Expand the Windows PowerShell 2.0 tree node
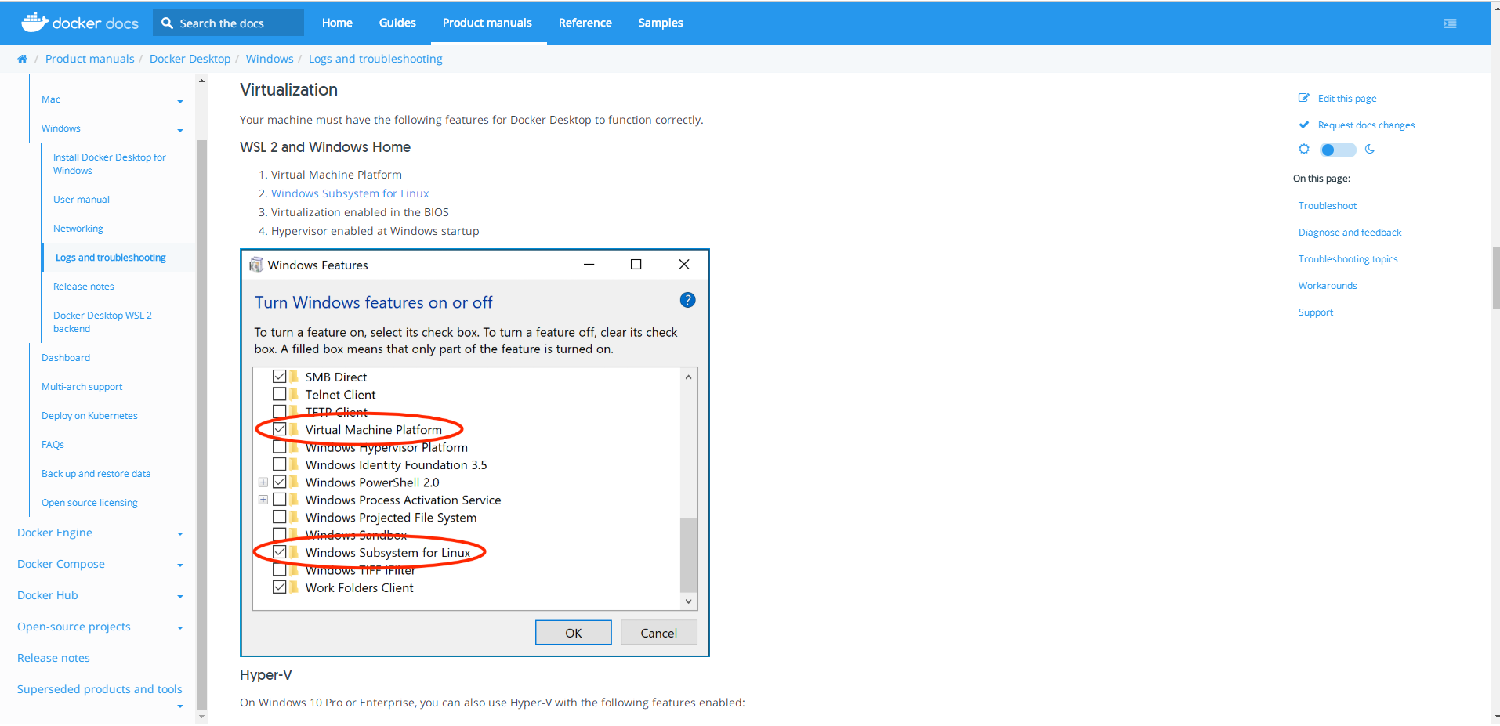Image resolution: width=1500 pixels, height=726 pixels. point(263,482)
